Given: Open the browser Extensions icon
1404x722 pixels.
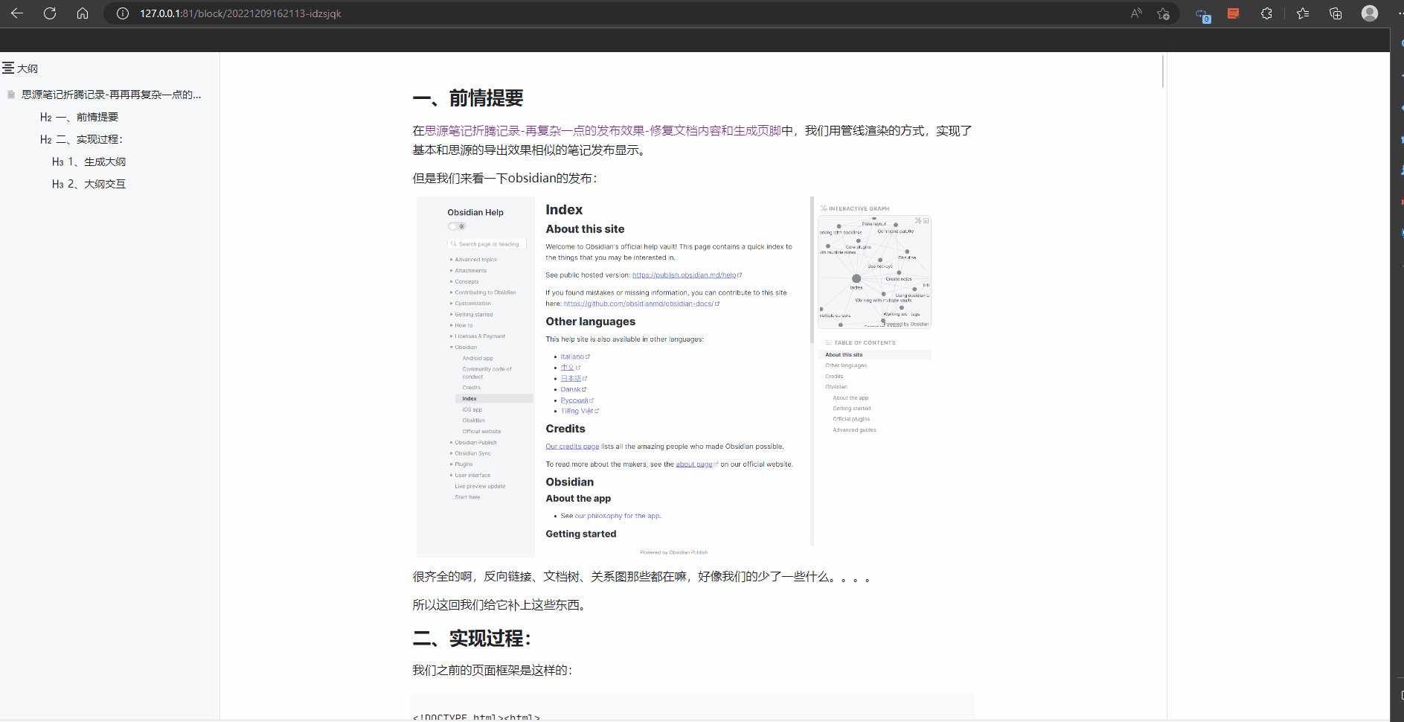Looking at the screenshot, I should 1266,13.
